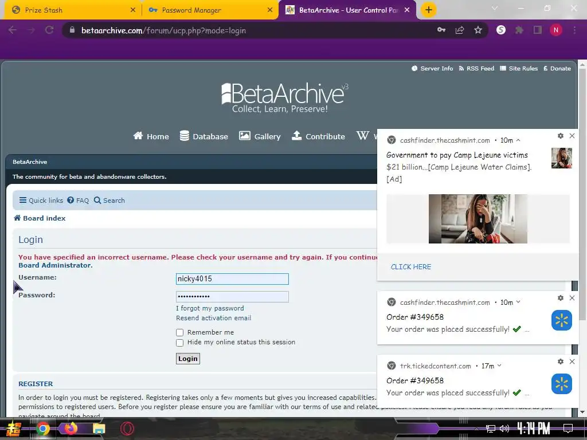Open Opera from the taskbar

click(x=127, y=429)
